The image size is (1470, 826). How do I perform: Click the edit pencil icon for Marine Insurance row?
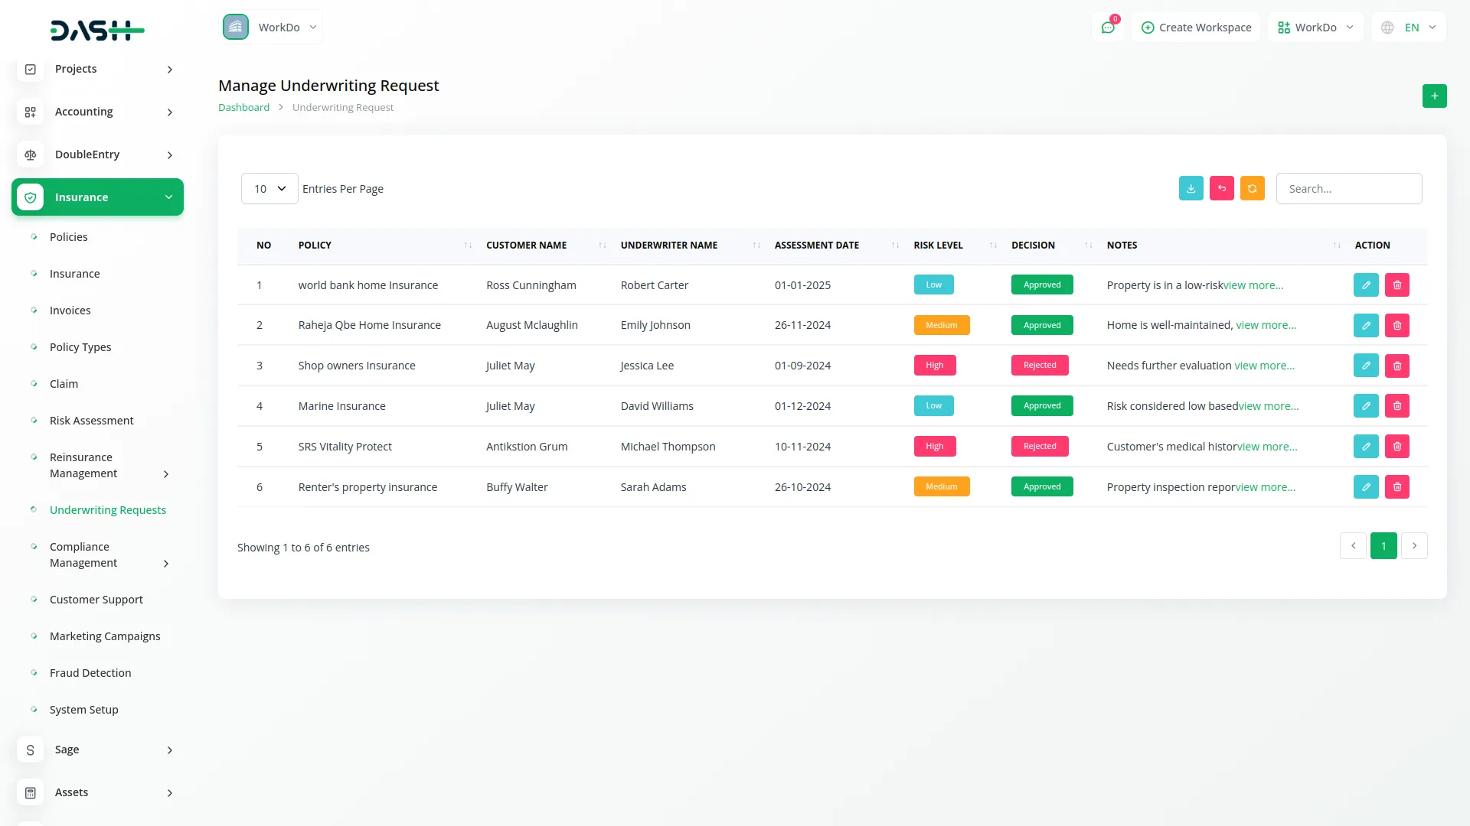pyautogui.click(x=1366, y=405)
